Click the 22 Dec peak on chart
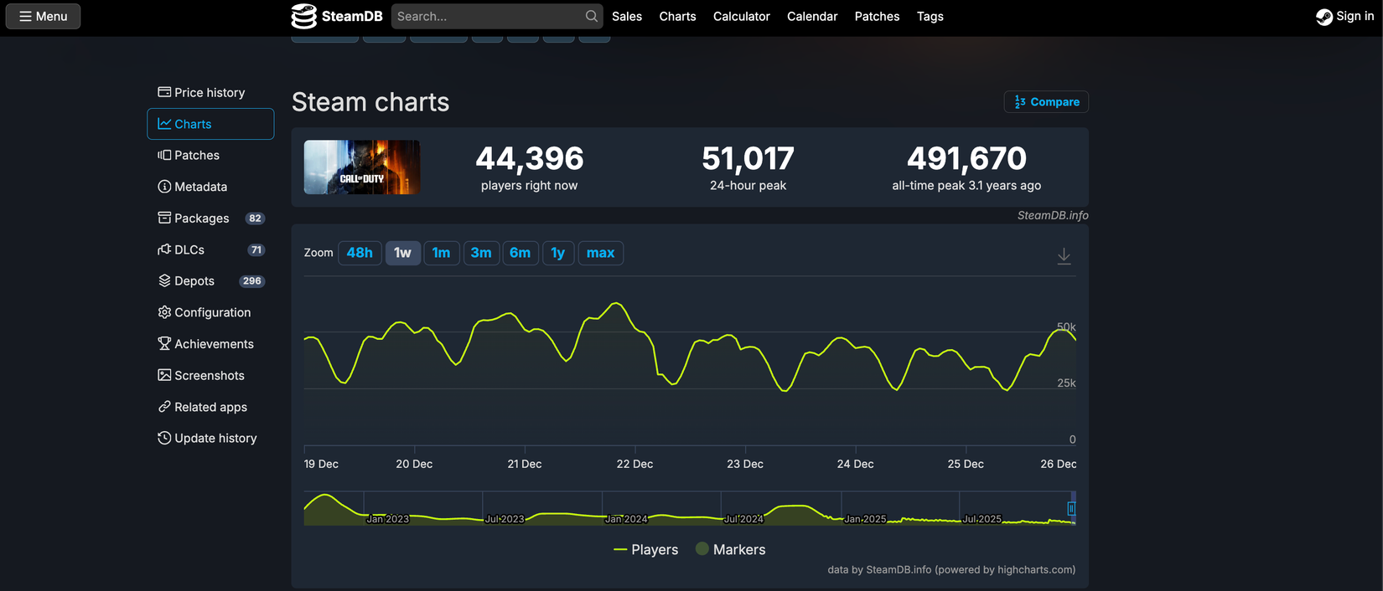 point(618,303)
